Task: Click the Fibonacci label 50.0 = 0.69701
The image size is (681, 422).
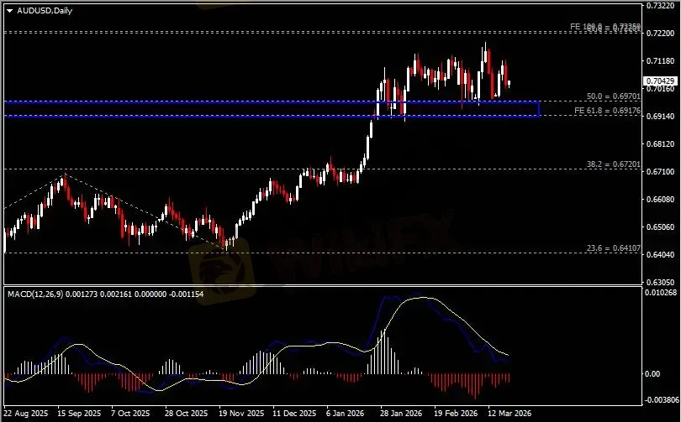Action: [613, 96]
